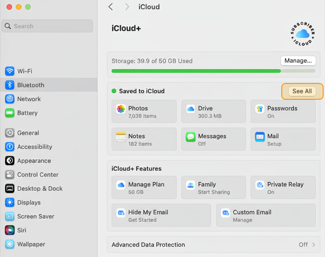Click the iCloud Drive cloud icon
The height and width of the screenshot is (257, 325).
(191, 109)
